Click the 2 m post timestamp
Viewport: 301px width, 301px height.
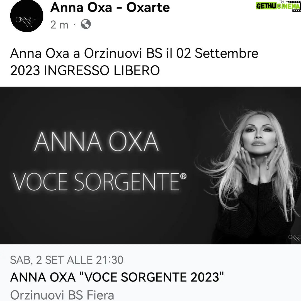tap(59, 25)
